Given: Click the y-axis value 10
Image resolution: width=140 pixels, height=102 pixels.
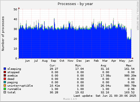Looking at the screenshot, I should pyautogui.click(x=15, y=49).
